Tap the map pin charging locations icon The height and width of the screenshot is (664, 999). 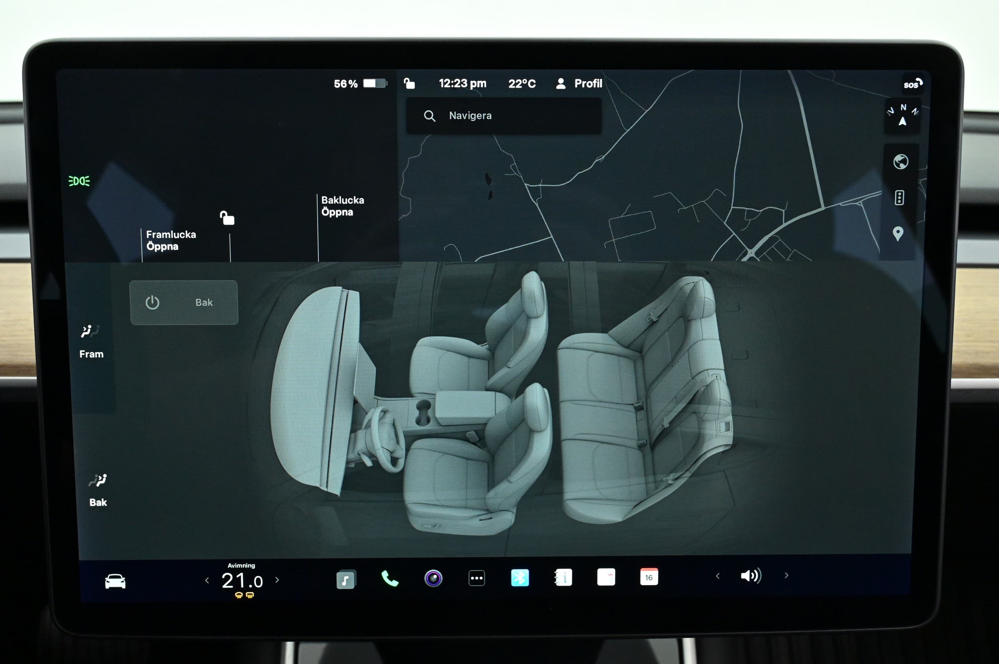coord(898,234)
